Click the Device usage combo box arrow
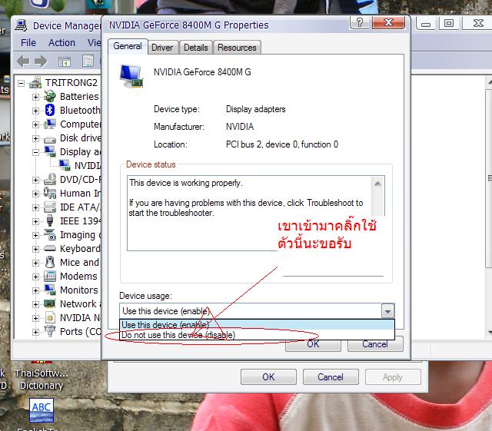 click(x=387, y=311)
